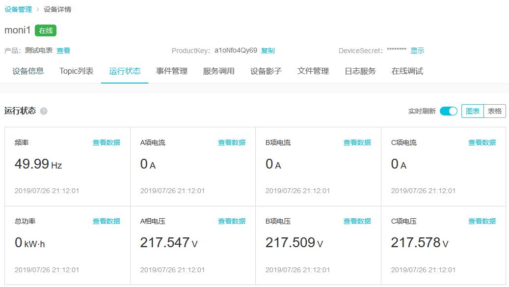Open the 日志服务 tab
Viewport: 509px width, 287px height.
click(x=362, y=71)
